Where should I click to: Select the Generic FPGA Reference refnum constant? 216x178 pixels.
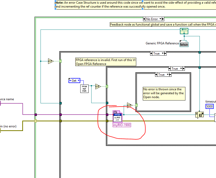[184, 44]
